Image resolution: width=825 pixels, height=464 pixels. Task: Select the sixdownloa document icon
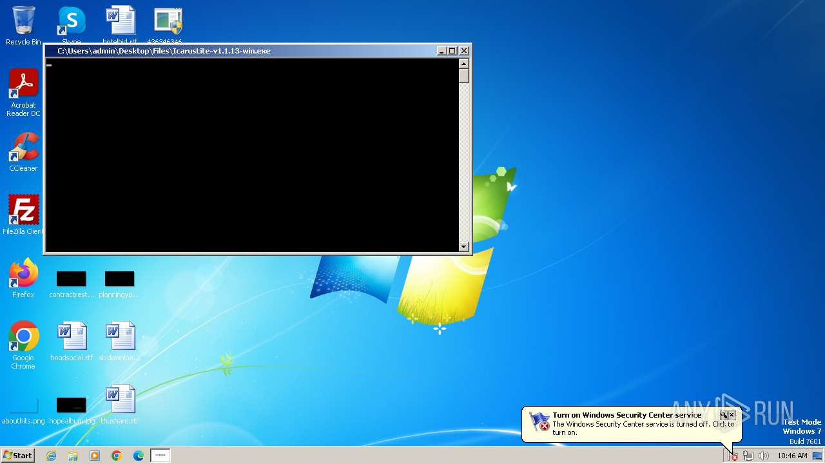click(120, 342)
